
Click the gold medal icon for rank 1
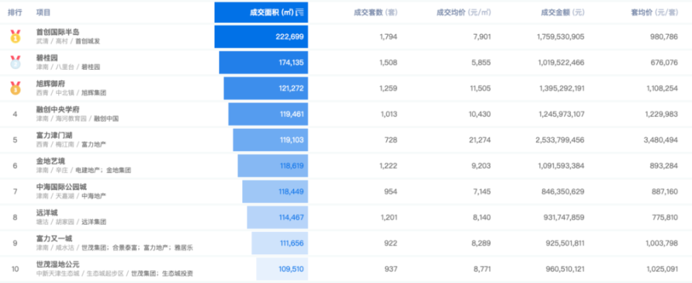tap(15, 36)
